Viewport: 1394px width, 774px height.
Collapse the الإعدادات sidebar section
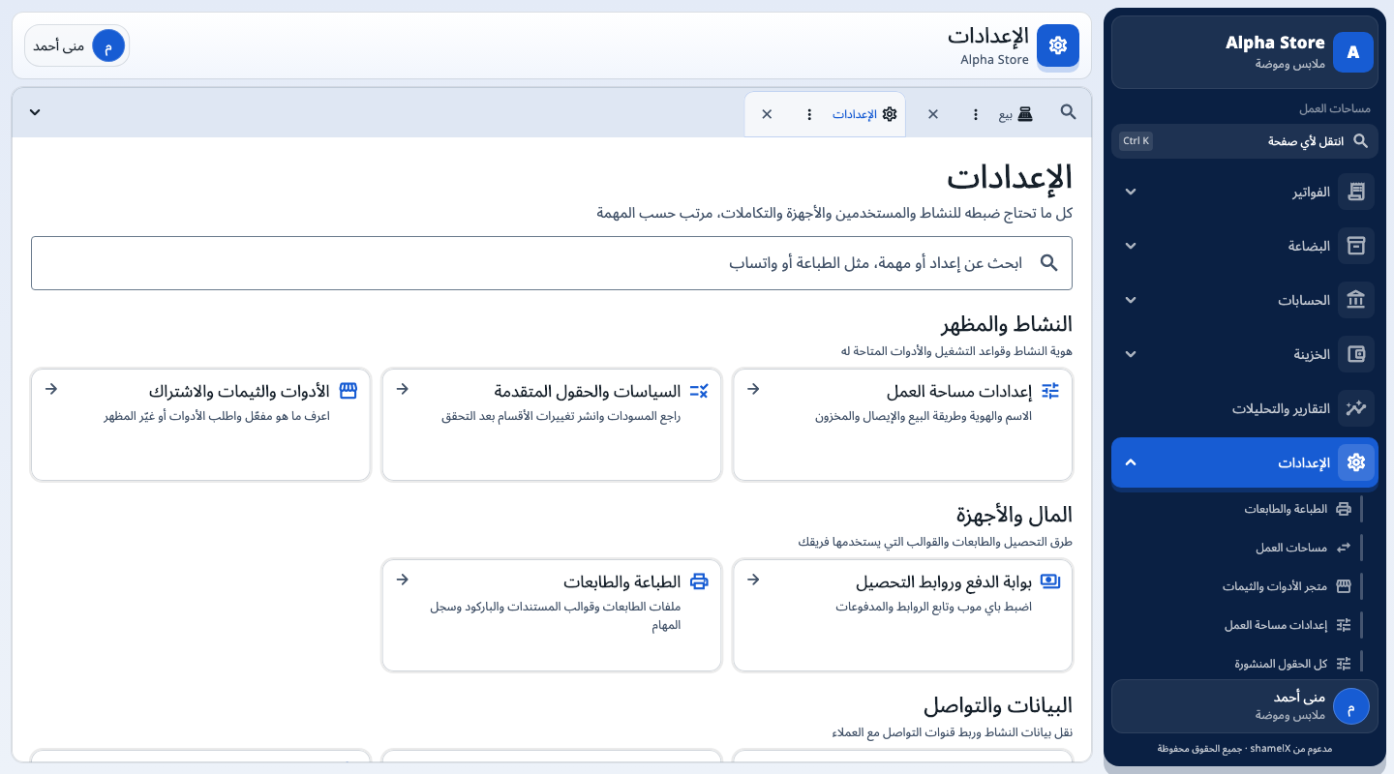[x=1131, y=462]
